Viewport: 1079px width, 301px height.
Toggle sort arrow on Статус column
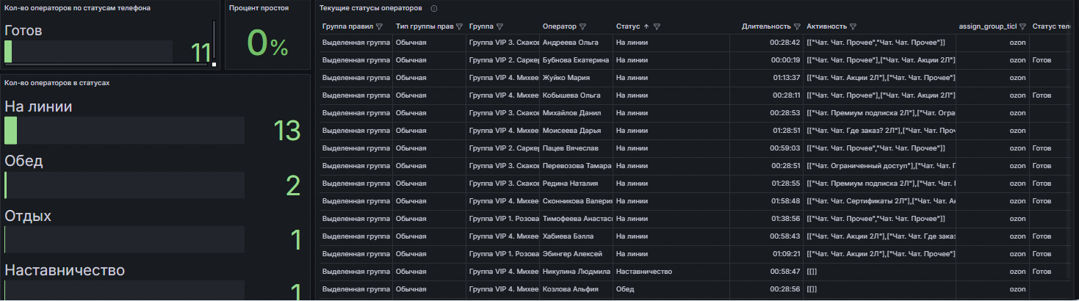tap(646, 26)
